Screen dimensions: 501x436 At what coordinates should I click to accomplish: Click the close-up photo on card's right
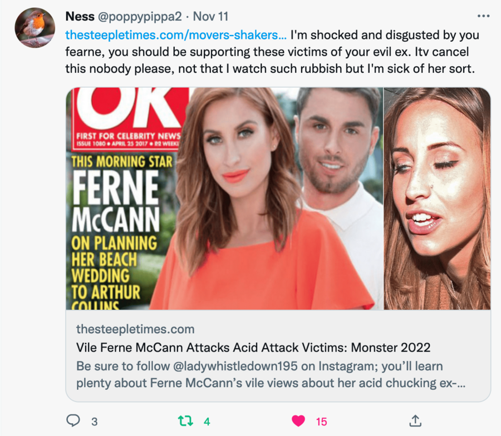[x=437, y=199]
